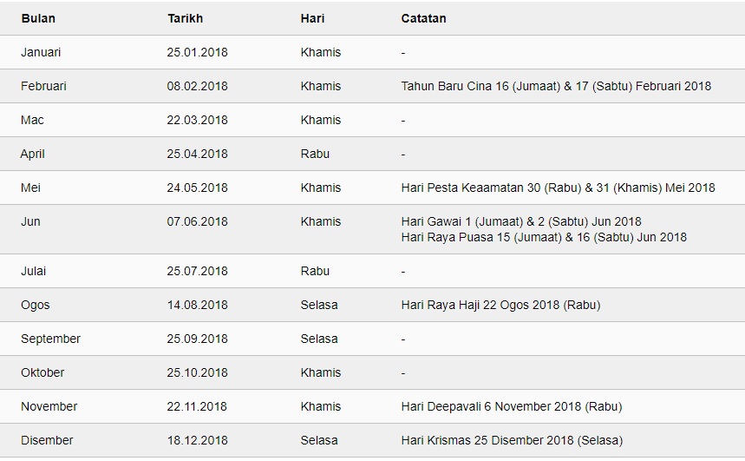Click the Hari column header
Viewport: 745px width, 461px height.
312,18
